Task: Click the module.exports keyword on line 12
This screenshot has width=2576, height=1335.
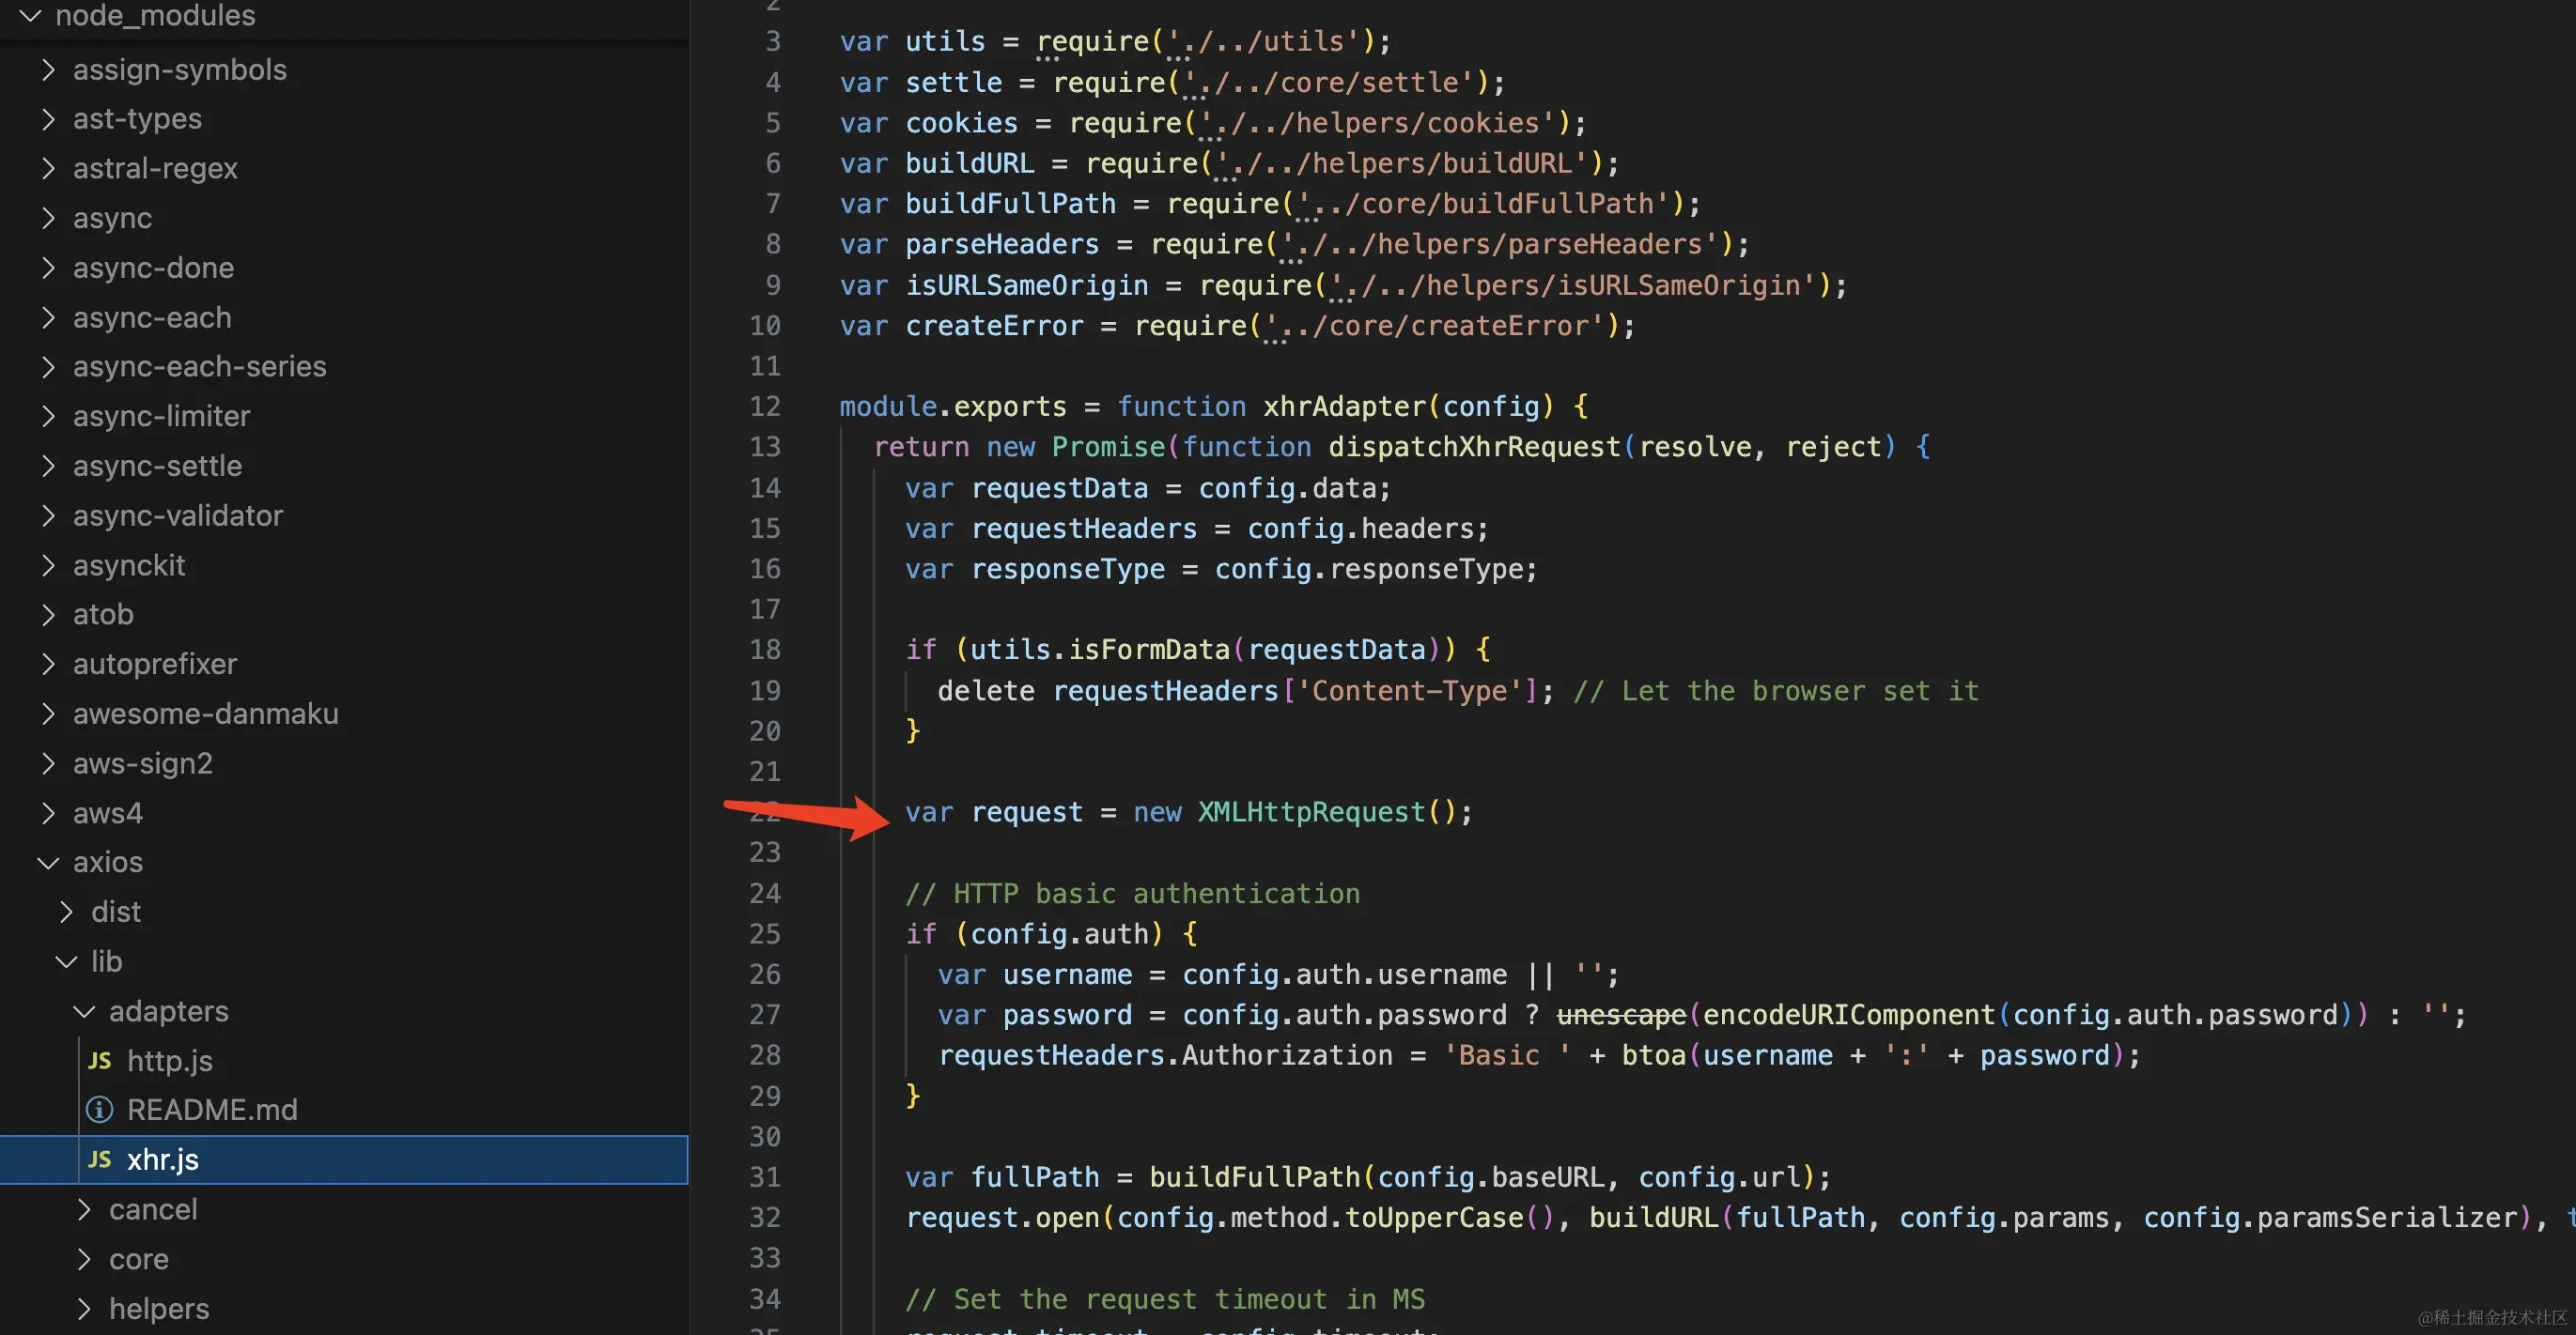Action: (x=953, y=407)
